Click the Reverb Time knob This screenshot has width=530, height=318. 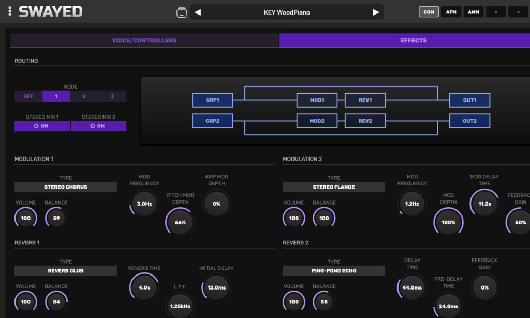[x=144, y=287]
